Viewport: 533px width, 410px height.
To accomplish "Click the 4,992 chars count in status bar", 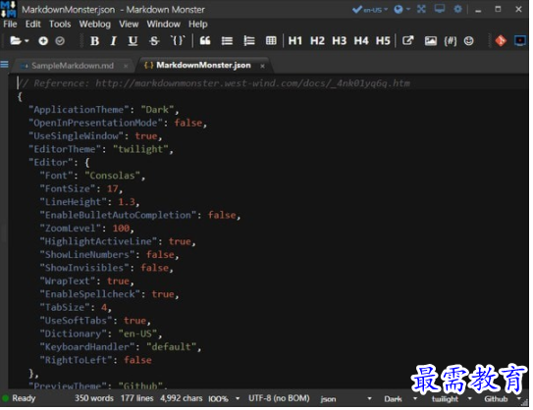I will 182,398.
